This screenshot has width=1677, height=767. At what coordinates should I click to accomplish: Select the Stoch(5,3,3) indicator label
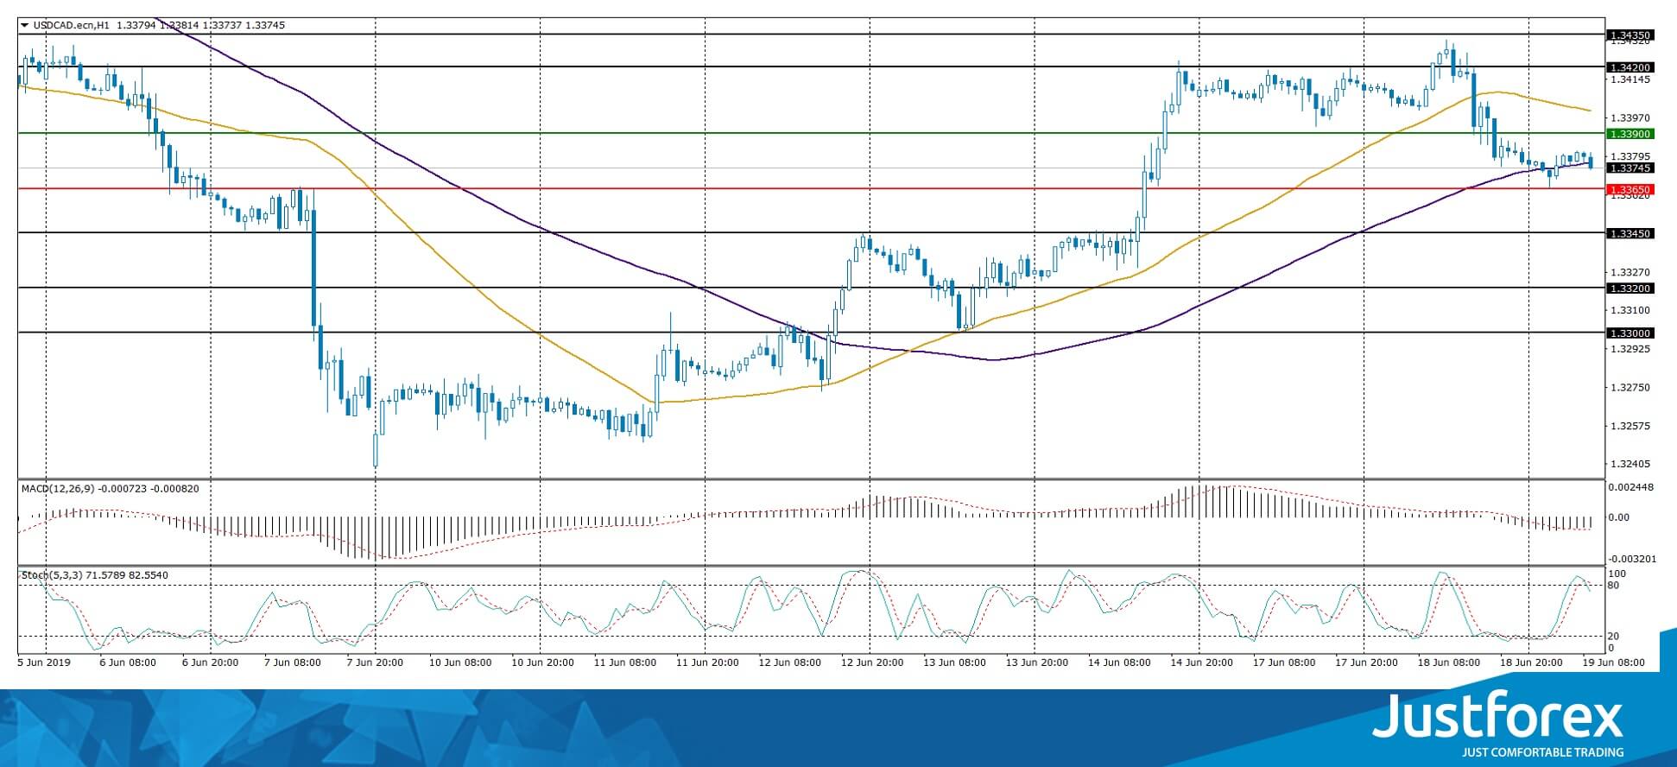[53, 575]
